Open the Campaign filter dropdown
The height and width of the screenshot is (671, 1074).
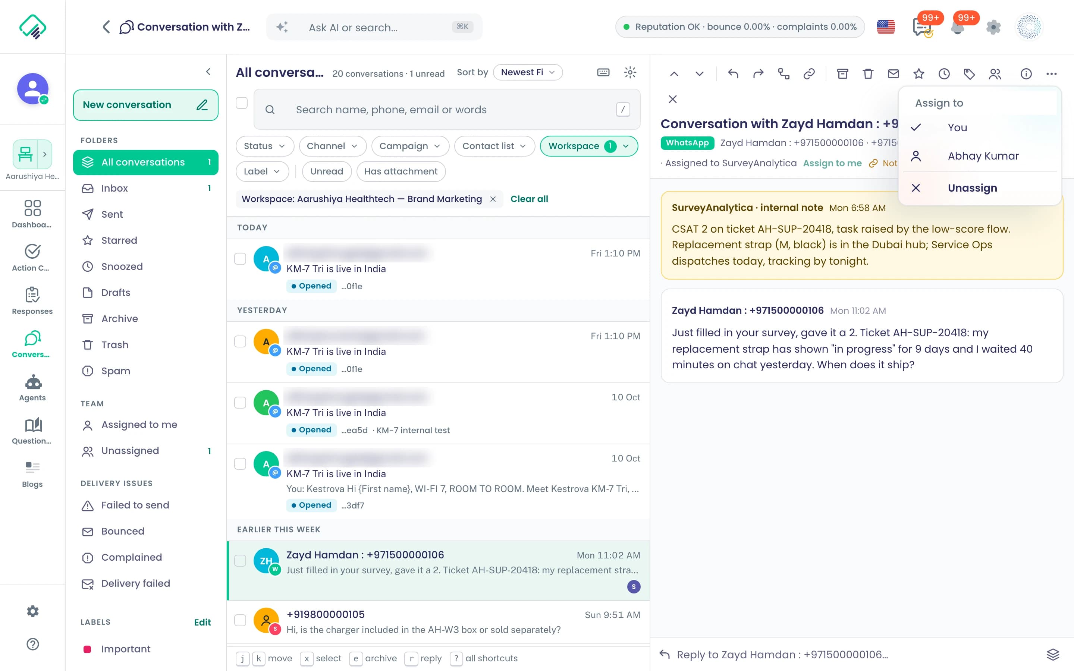click(410, 146)
